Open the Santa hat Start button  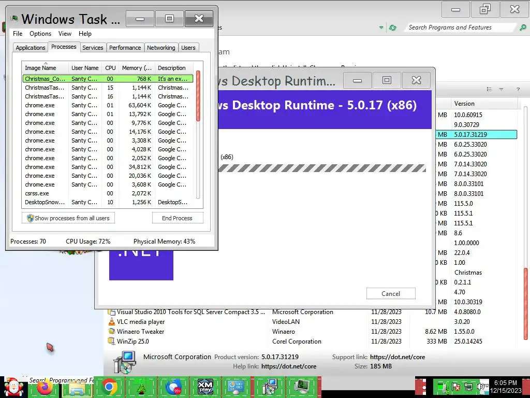pyautogui.click(x=13, y=387)
